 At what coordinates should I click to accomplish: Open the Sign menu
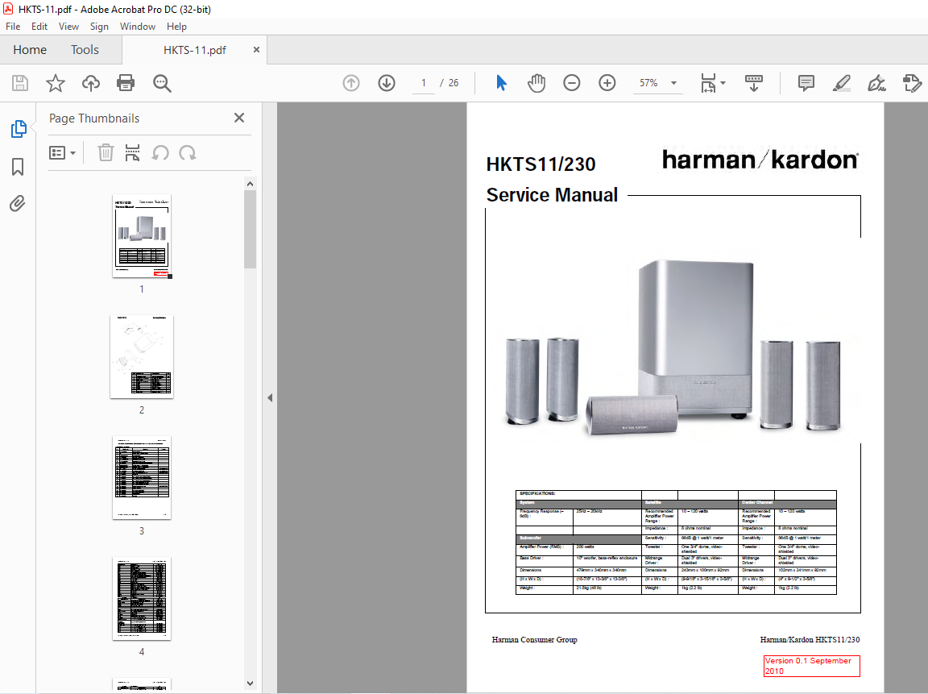(x=99, y=27)
